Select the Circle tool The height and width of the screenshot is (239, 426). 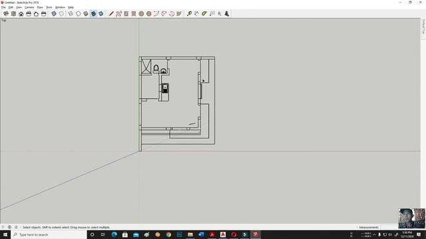click(x=141, y=13)
